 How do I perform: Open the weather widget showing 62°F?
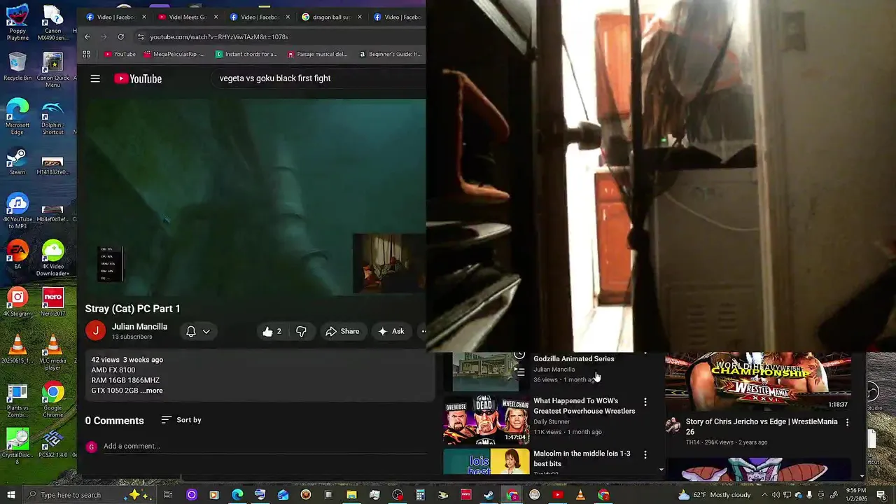click(713, 495)
